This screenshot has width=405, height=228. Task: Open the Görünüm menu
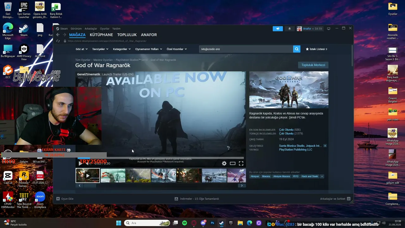[x=76, y=28]
